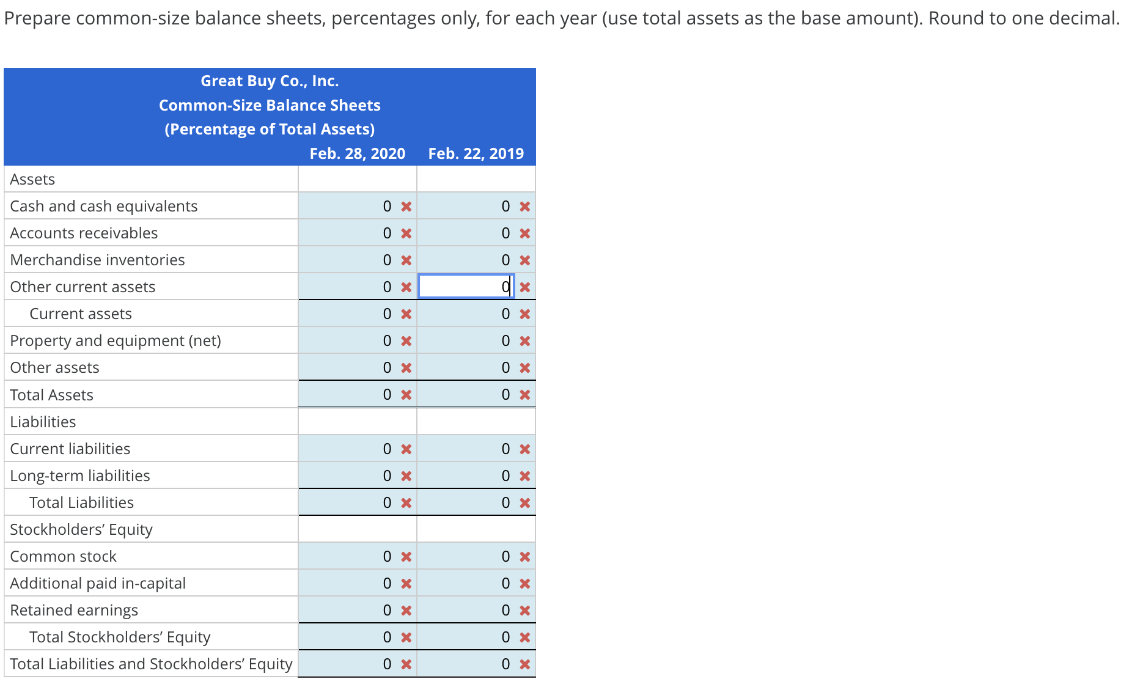This screenshot has width=1132, height=687.
Task: Focus the 2020 Total Liabilities field
Action: coord(347,502)
